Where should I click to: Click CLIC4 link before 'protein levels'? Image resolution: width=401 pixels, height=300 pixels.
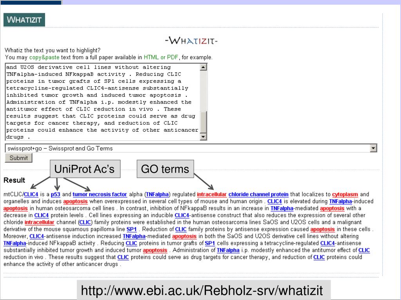point(42,215)
